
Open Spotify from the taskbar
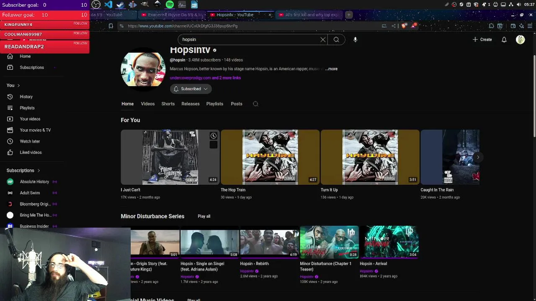pos(170,5)
